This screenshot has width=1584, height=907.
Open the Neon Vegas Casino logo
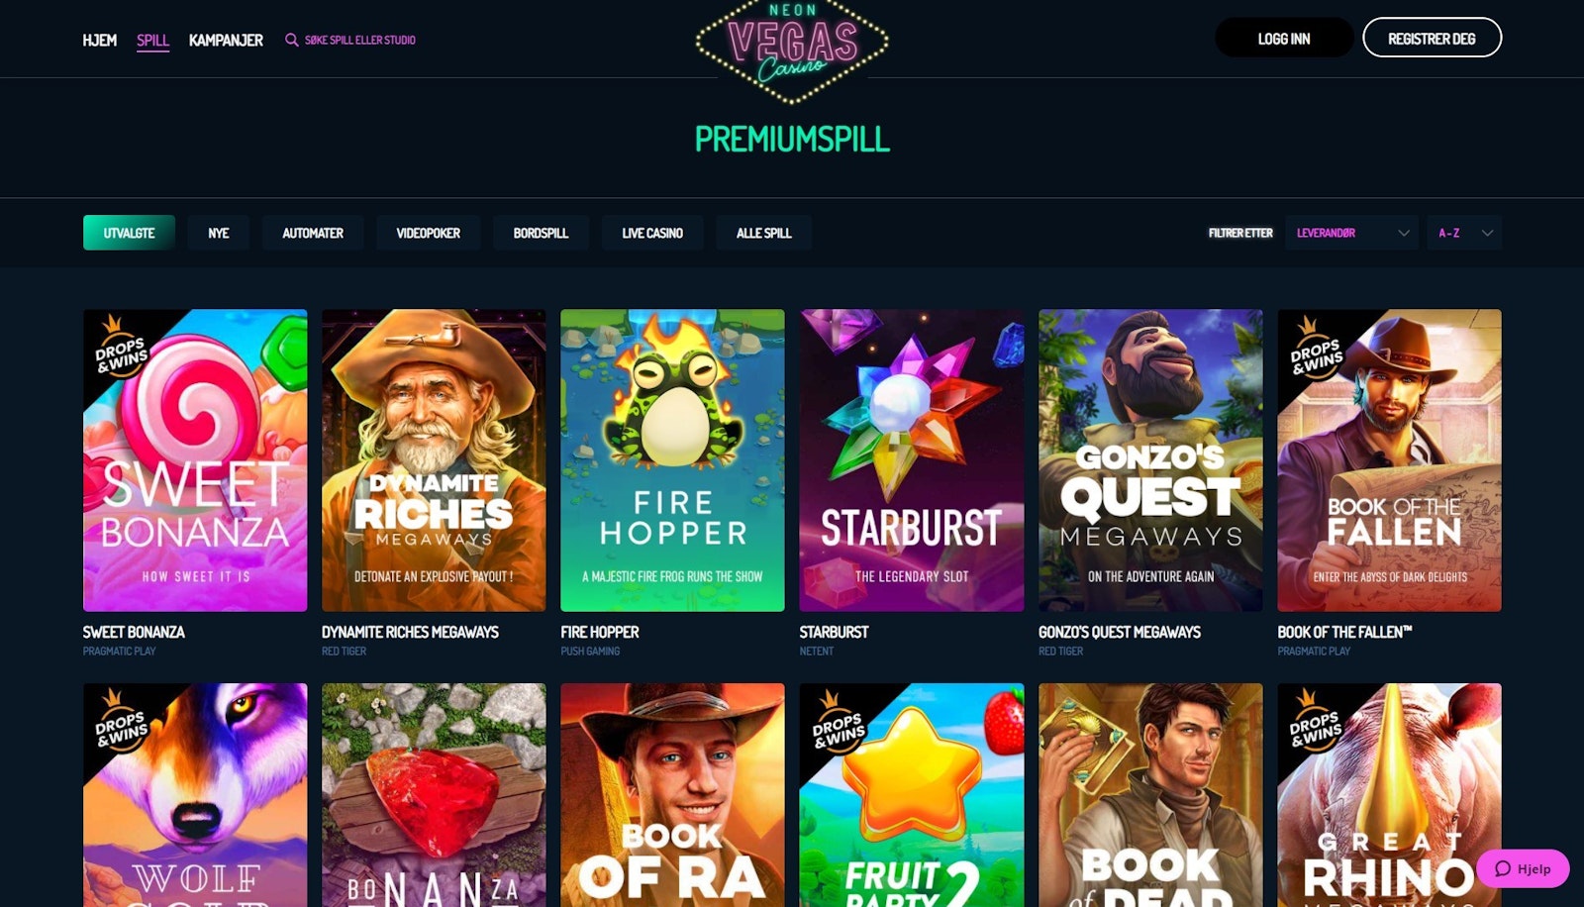(792, 50)
